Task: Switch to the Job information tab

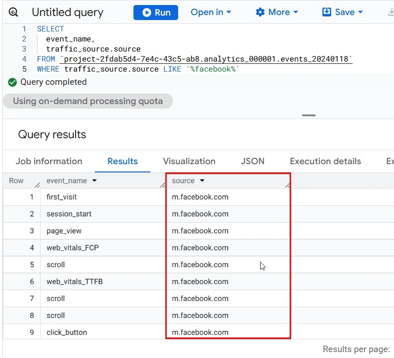Action: (x=49, y=161)
